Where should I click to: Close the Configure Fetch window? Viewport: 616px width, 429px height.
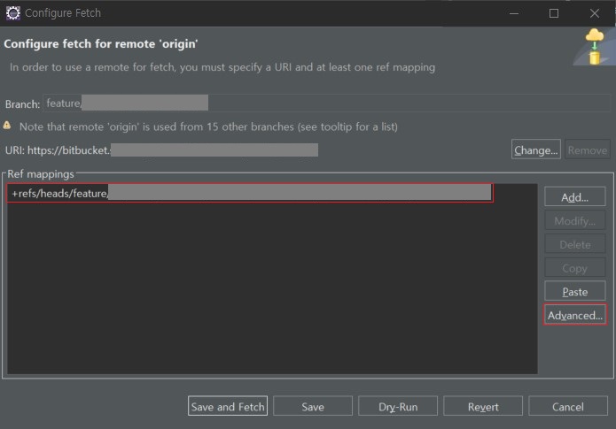pyautogui.click(x=595, y=13)
